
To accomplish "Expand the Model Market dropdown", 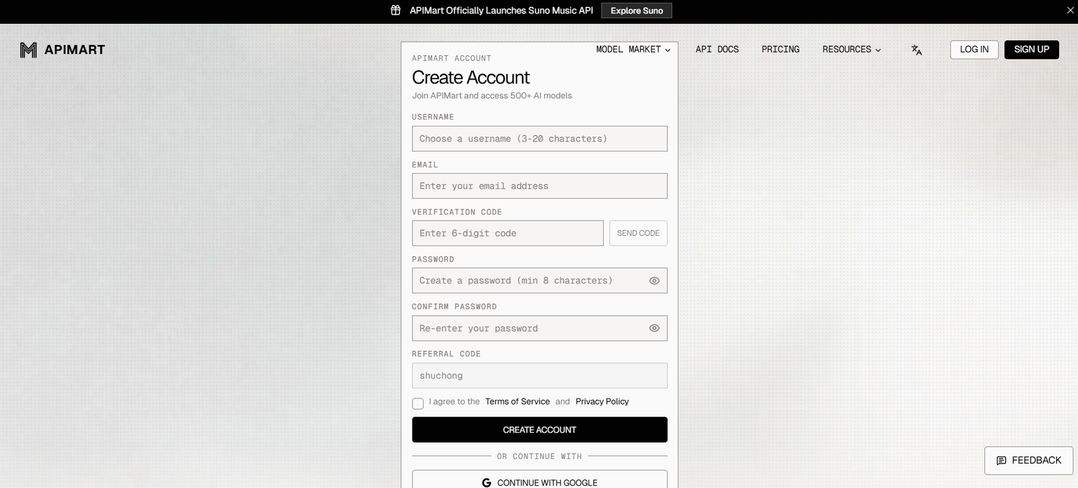I will tap(633, 50).
